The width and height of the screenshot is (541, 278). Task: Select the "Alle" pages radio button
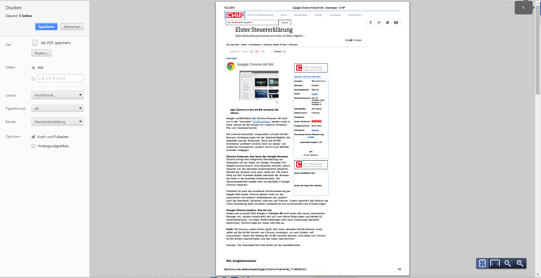click(34, 68)
